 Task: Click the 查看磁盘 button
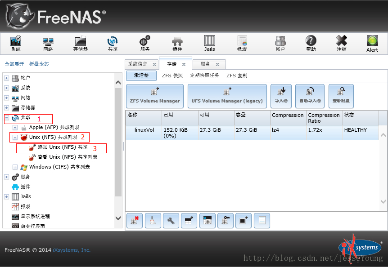click(341, 96)
